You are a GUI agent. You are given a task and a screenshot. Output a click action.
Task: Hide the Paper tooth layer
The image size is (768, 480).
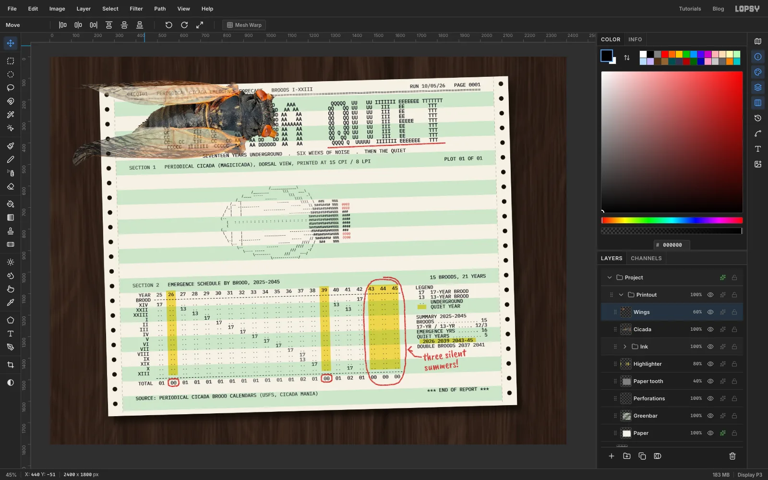(x=710, y=381)
